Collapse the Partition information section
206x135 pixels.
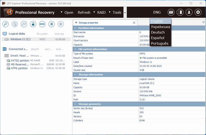pyautogui.click(x=75, y=28)
